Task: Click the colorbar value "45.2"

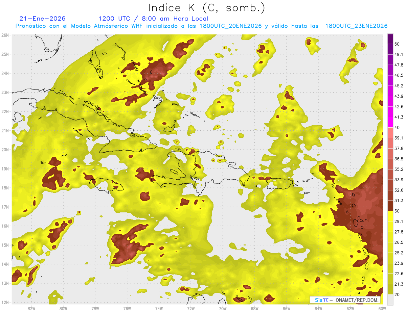Action: point(399,86)
